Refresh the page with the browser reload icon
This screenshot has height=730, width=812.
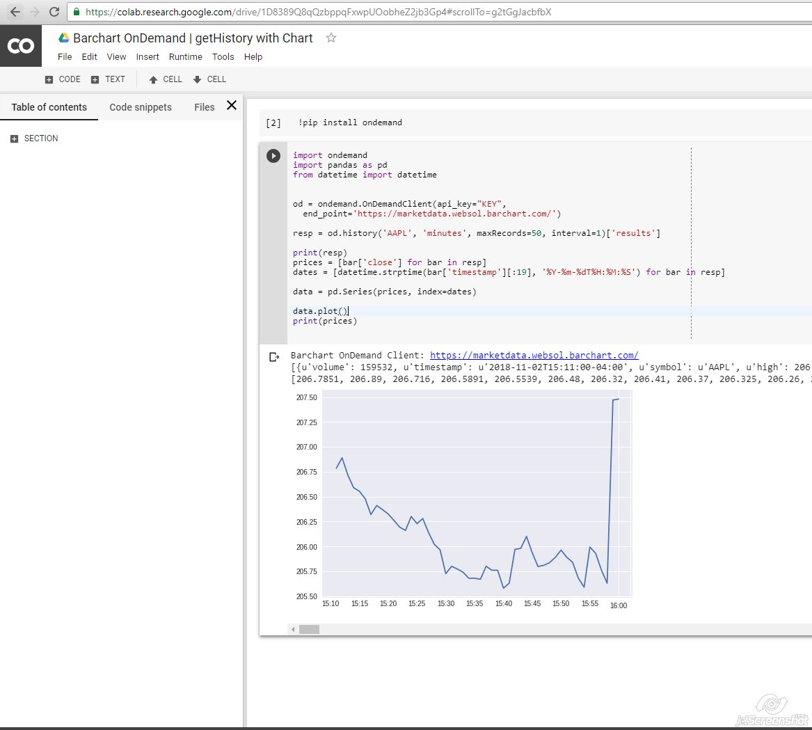coord(54,11)
